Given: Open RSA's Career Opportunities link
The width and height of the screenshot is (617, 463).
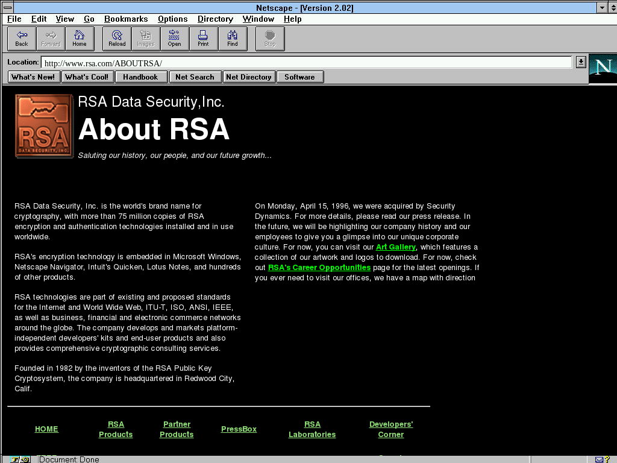Looking at the screenshot, I should tap(319, 268).
